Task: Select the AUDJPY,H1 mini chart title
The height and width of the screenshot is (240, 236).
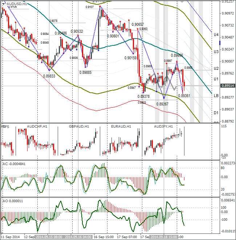Action: (163, 127)
